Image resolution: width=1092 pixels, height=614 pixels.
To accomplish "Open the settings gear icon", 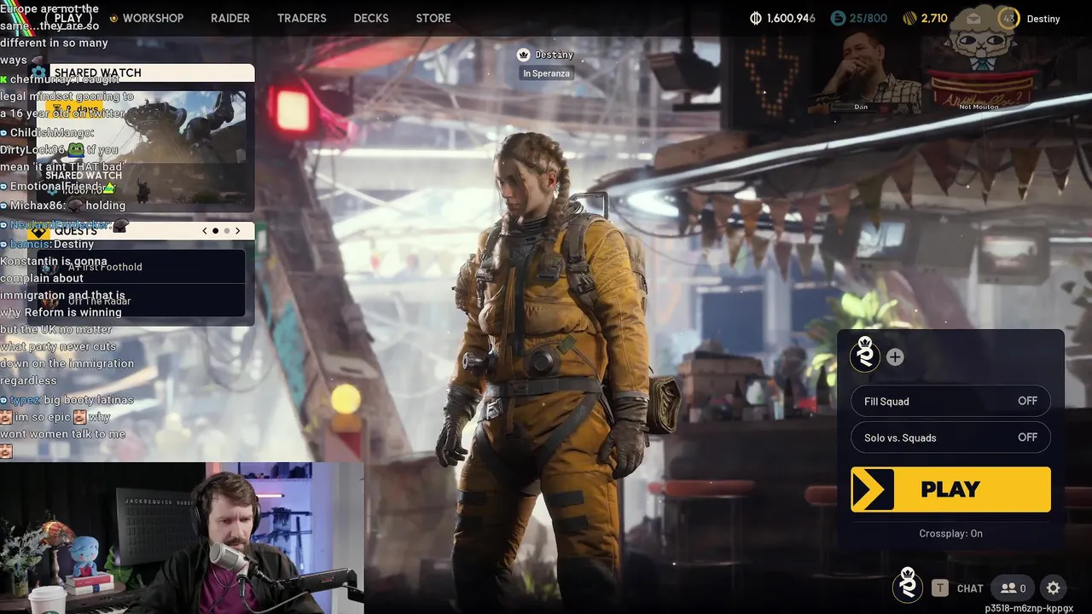I will [x=1054, y=588].
